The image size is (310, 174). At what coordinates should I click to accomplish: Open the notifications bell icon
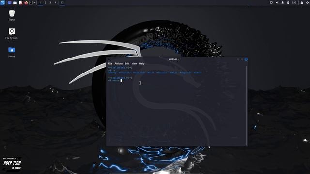pos(282,3)
